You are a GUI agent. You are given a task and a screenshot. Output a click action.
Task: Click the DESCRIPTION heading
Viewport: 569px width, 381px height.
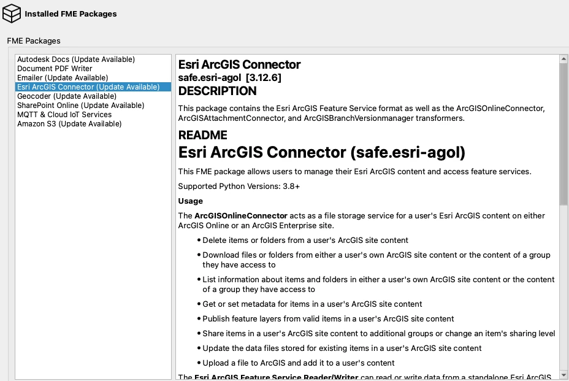217,91
